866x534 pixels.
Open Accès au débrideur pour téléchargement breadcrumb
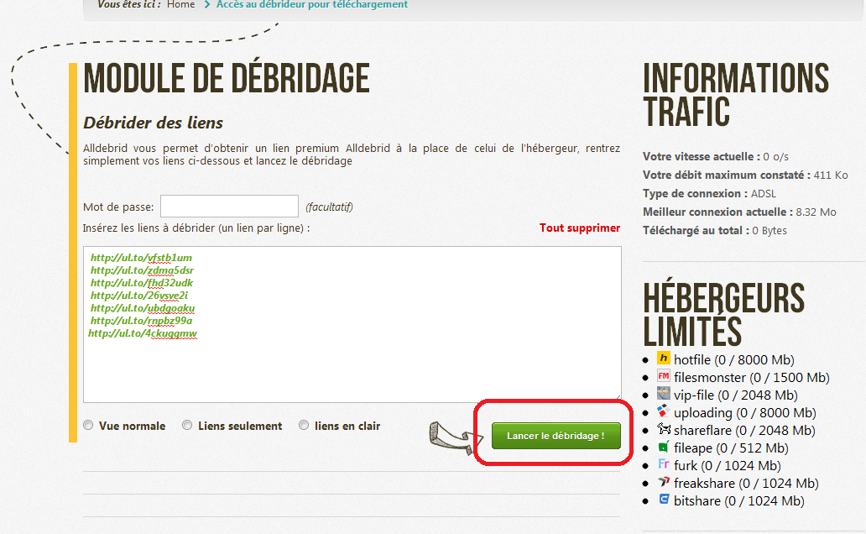coord(312,4)
